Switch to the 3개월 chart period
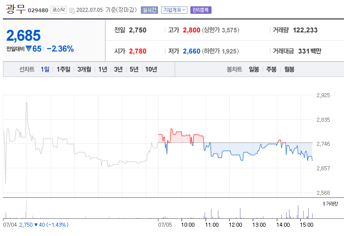The width and height of the screenshot is (344, 236). point(84,70)
